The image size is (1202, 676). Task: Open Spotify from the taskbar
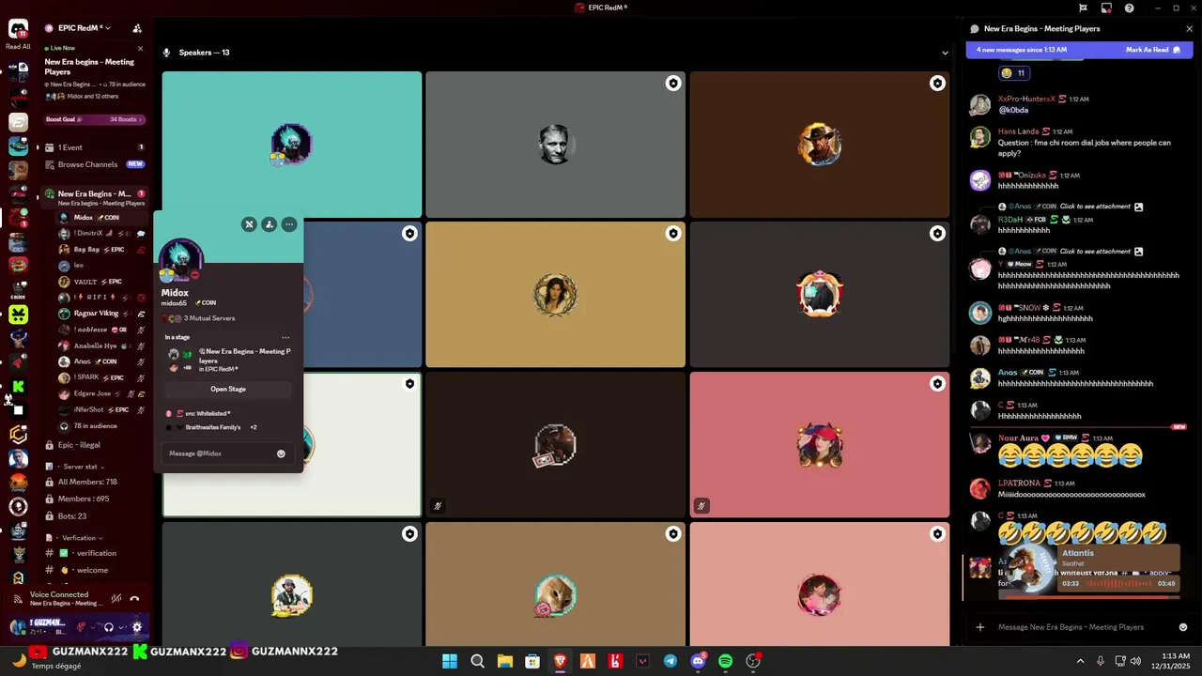(725, 661)
